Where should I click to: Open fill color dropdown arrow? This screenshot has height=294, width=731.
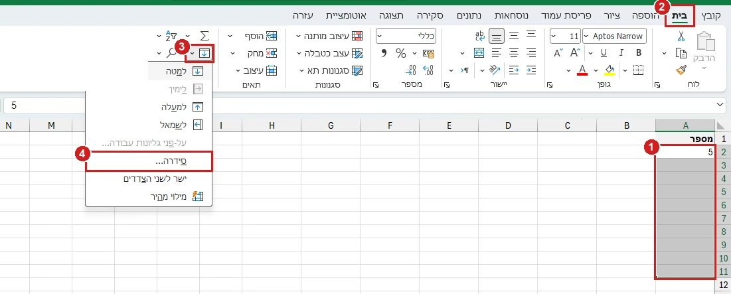[x=597, y=71]
